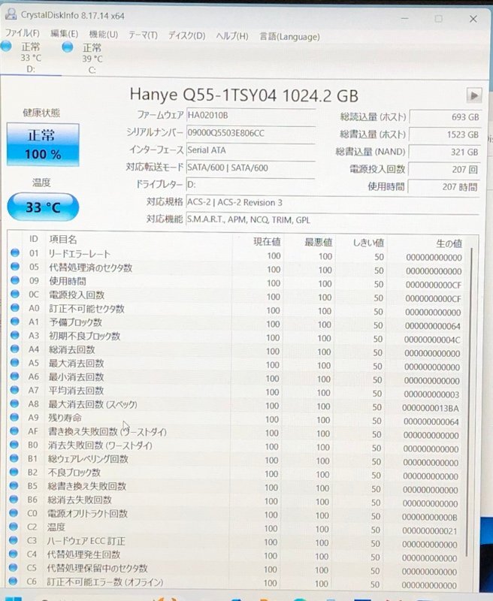
Task: Click the 電源投入回数 value 207 回
Action: (444, 170)
